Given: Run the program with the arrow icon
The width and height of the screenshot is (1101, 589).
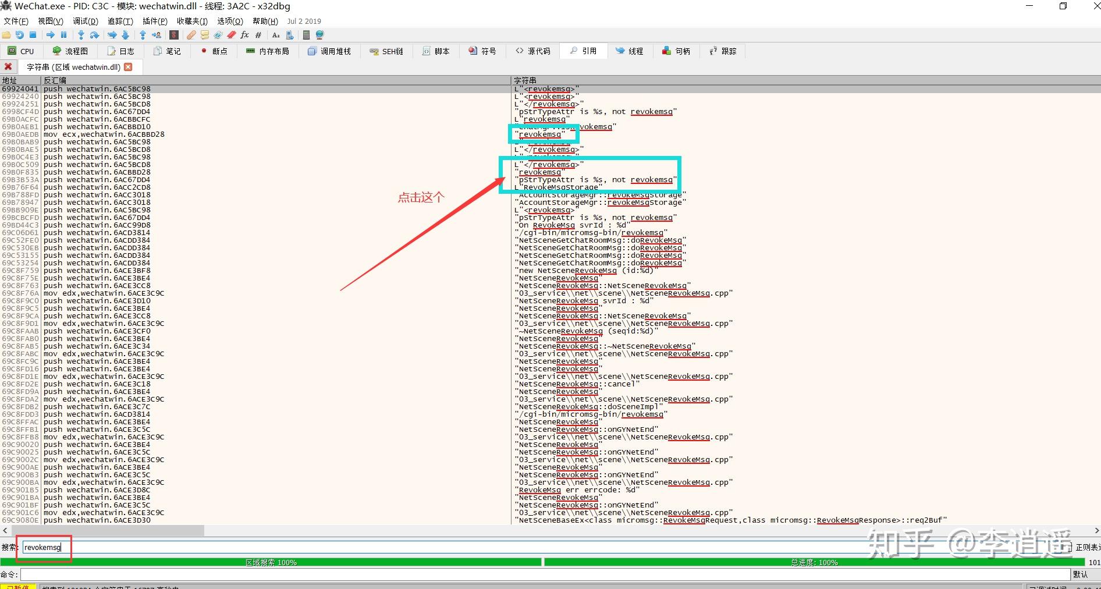Looking at the screenshot, I should (51, 35).
